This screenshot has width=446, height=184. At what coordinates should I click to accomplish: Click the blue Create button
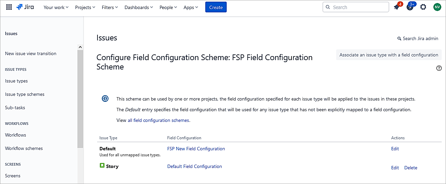[216, 7]
